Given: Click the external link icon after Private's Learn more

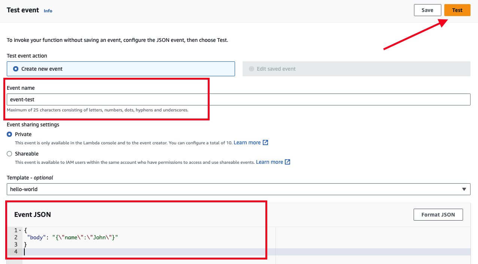Looking at the screenshot, I should tap(265, 142).
